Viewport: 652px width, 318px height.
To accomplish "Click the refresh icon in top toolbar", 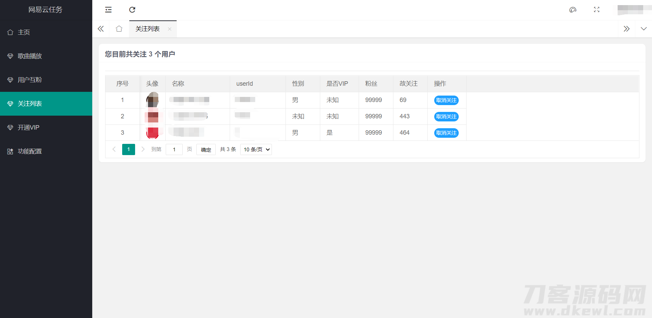I will coord(132,10).
